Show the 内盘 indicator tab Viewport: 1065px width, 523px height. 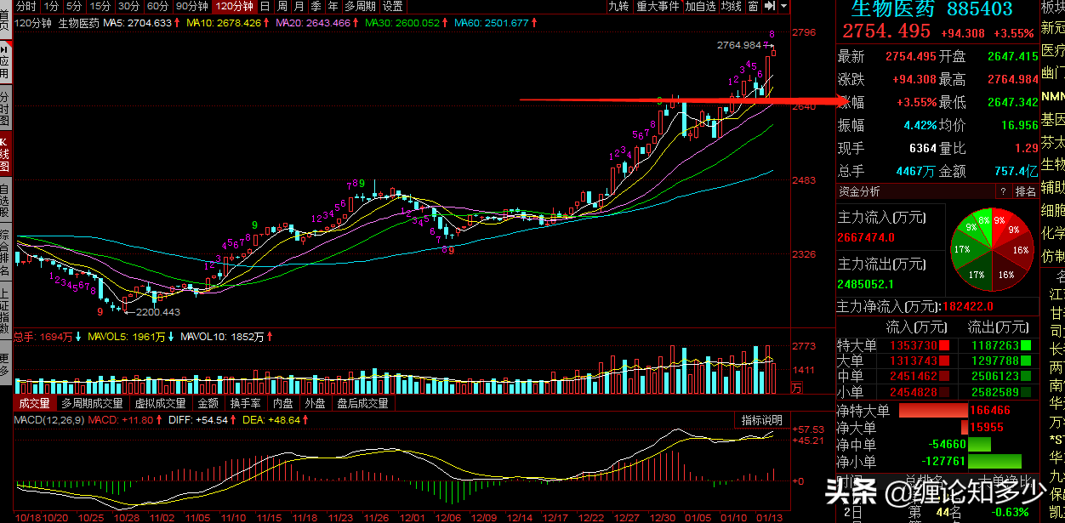point(282,403)
